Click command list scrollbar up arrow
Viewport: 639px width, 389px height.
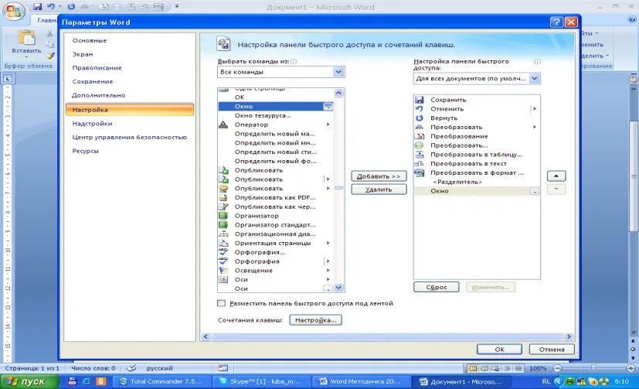[x=338, y=93]
